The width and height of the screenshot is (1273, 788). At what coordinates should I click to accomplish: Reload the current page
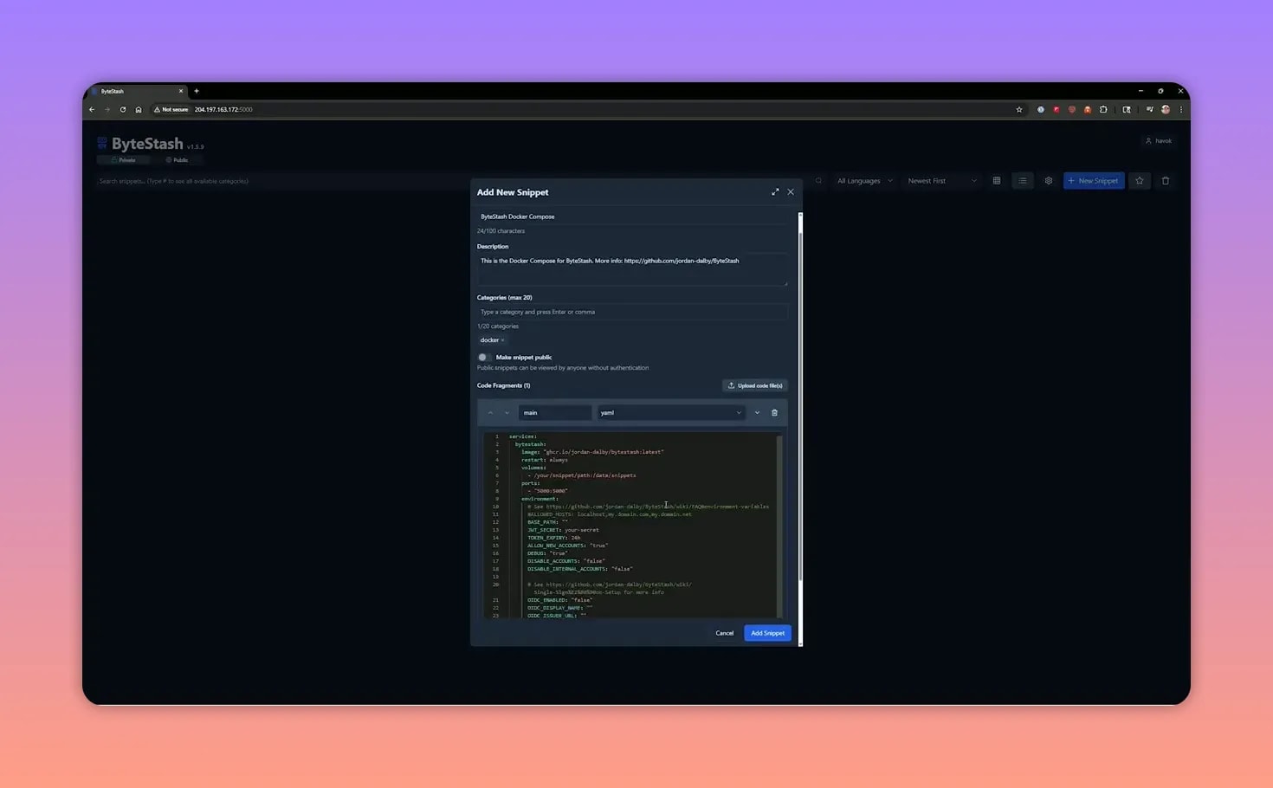(x=123, y=110)
